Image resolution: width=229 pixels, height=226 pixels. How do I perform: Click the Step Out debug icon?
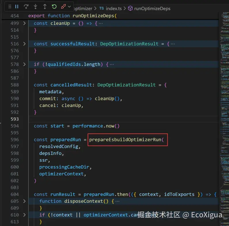coord(45,7)
